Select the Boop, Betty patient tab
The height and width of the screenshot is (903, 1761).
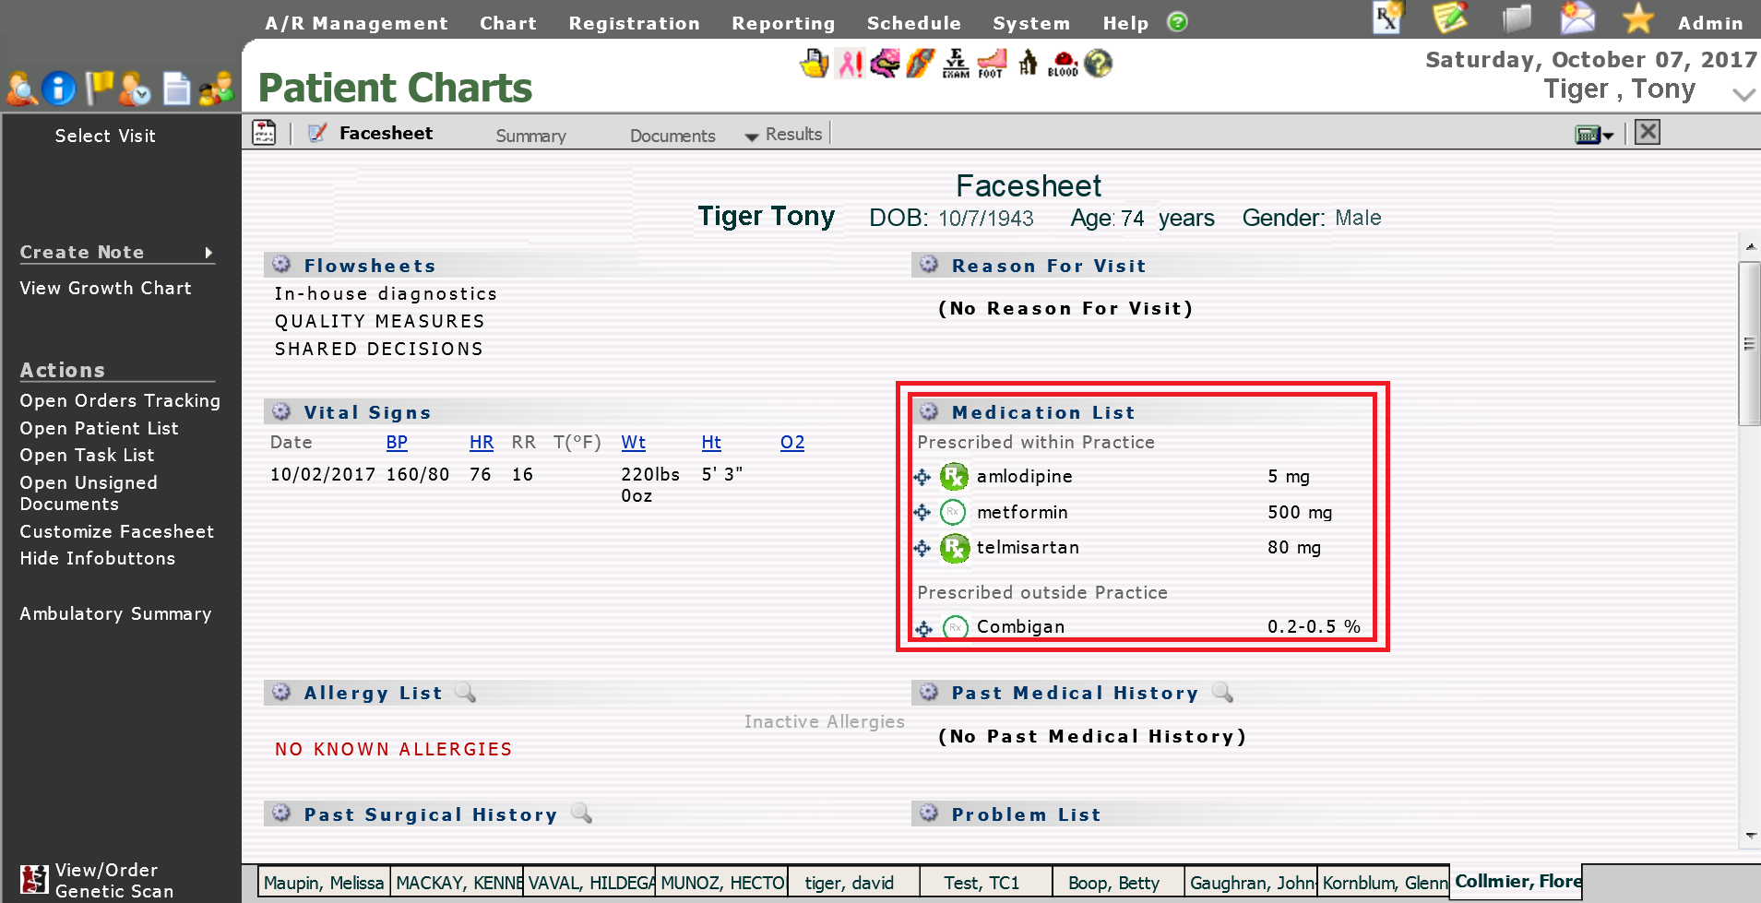1113,883
